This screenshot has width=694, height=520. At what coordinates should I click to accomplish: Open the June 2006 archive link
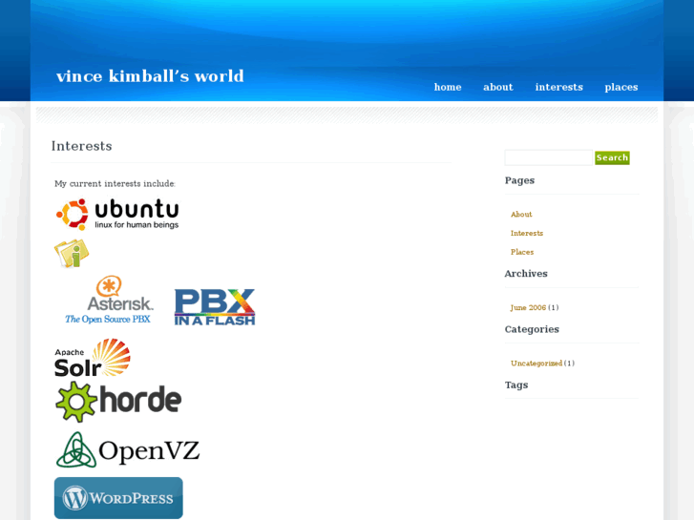point(528,307)
